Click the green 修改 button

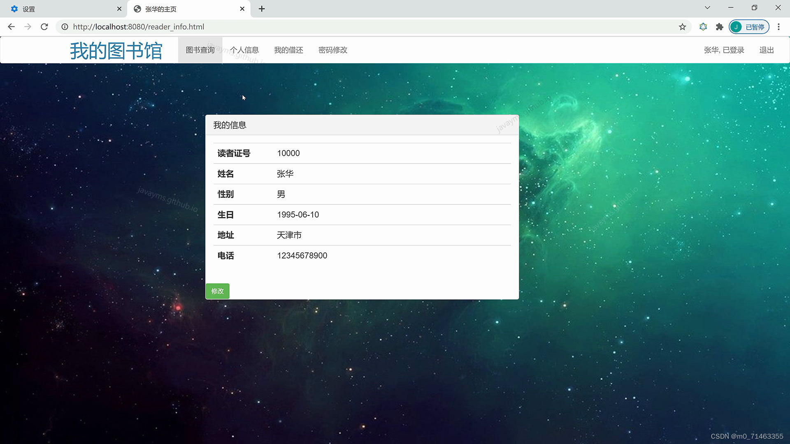(217, 291)
